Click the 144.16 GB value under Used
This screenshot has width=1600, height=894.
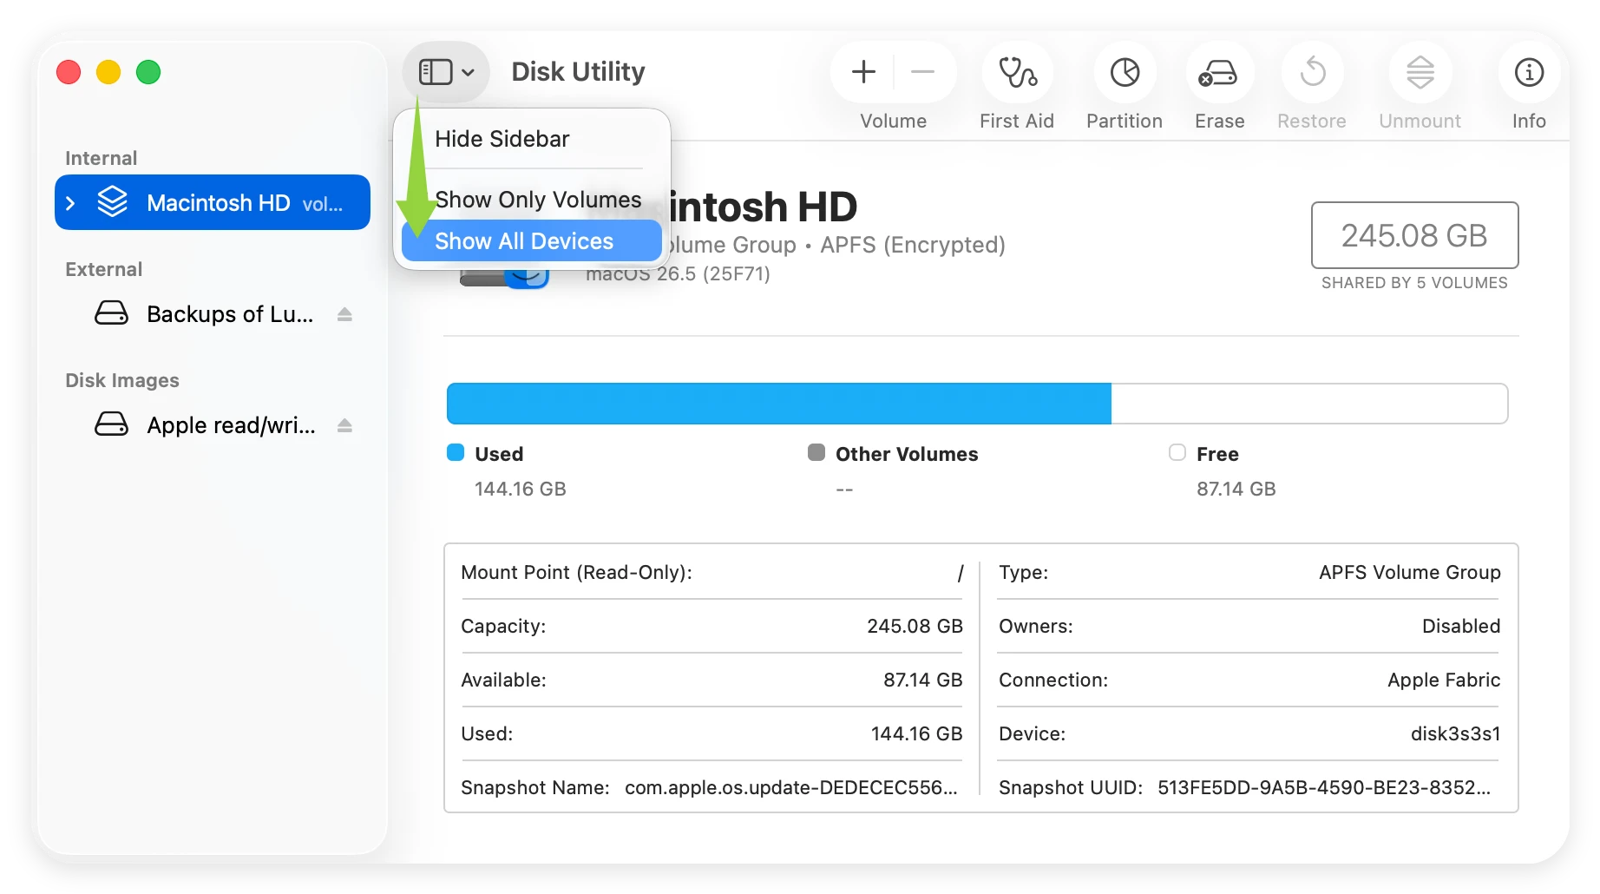(x=521, y=489)
